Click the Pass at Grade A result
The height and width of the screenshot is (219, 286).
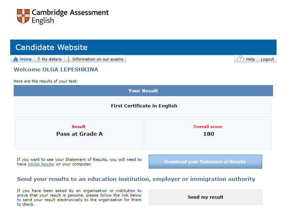tap(80, 134)
